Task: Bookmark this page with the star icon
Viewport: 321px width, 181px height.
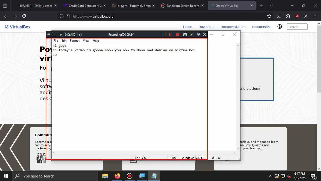Action: pos(269,16)
